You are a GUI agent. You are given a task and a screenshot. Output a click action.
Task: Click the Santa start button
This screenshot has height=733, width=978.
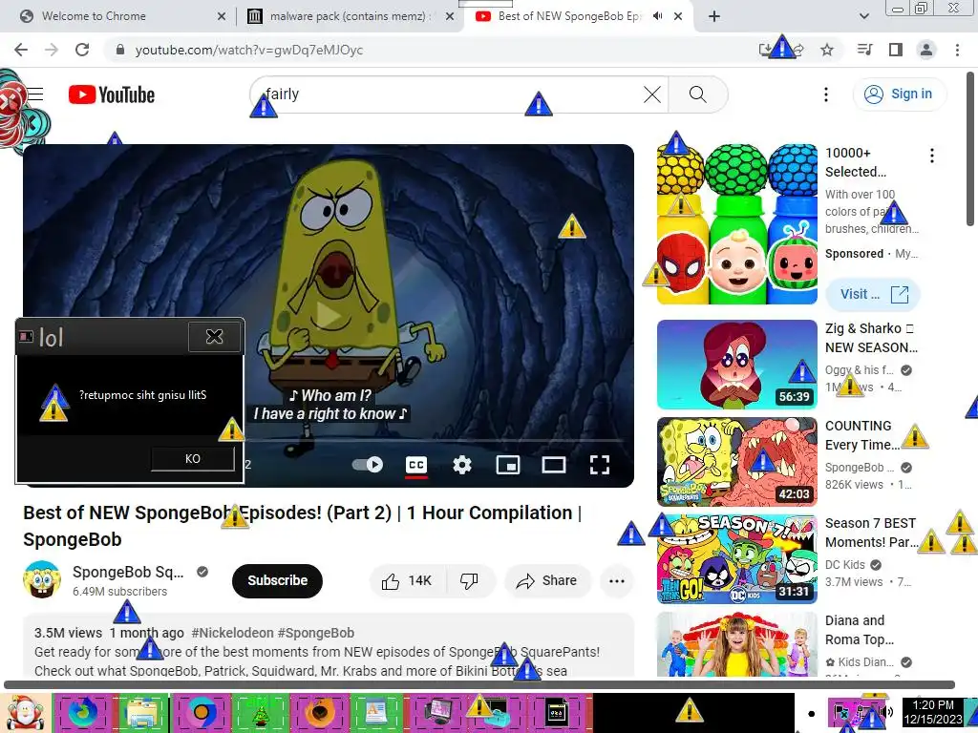pos(25,713)
